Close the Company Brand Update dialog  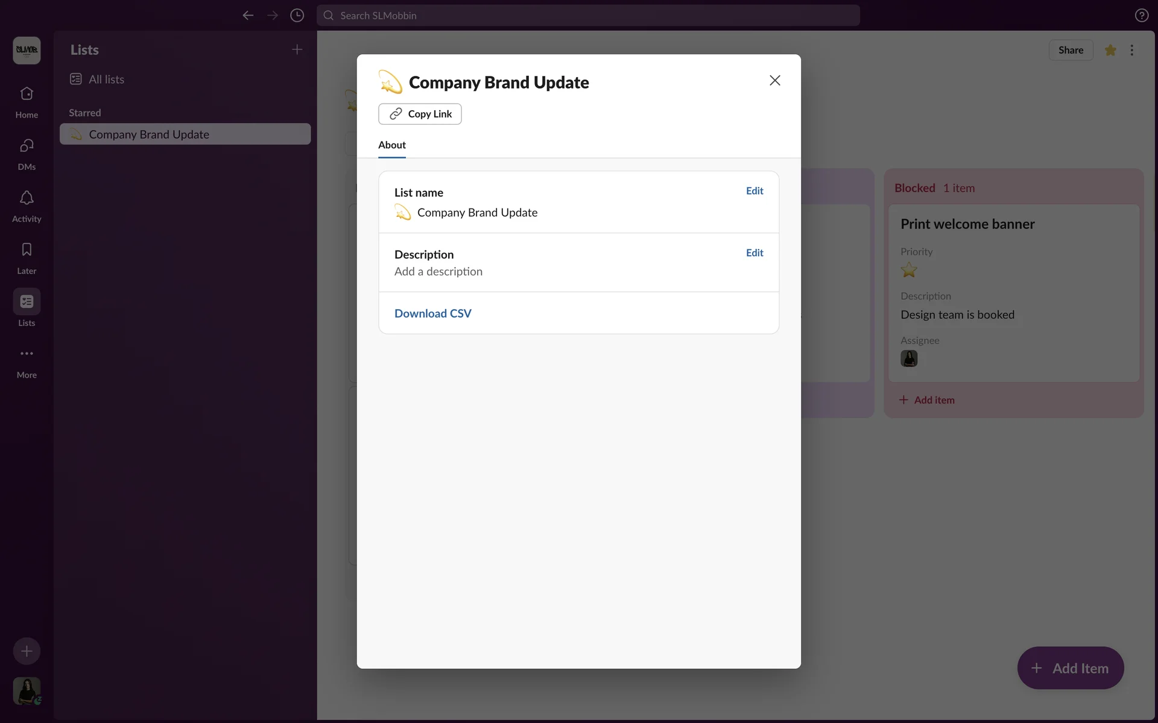[774, 81]
